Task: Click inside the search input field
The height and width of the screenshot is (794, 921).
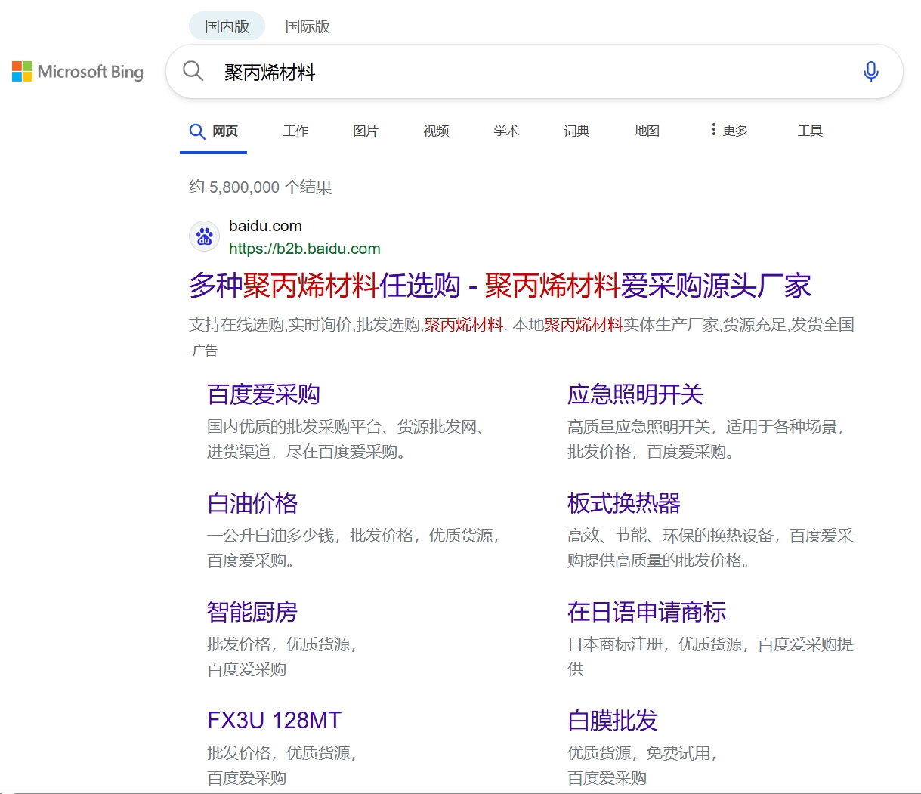Action: pos(453,71)
